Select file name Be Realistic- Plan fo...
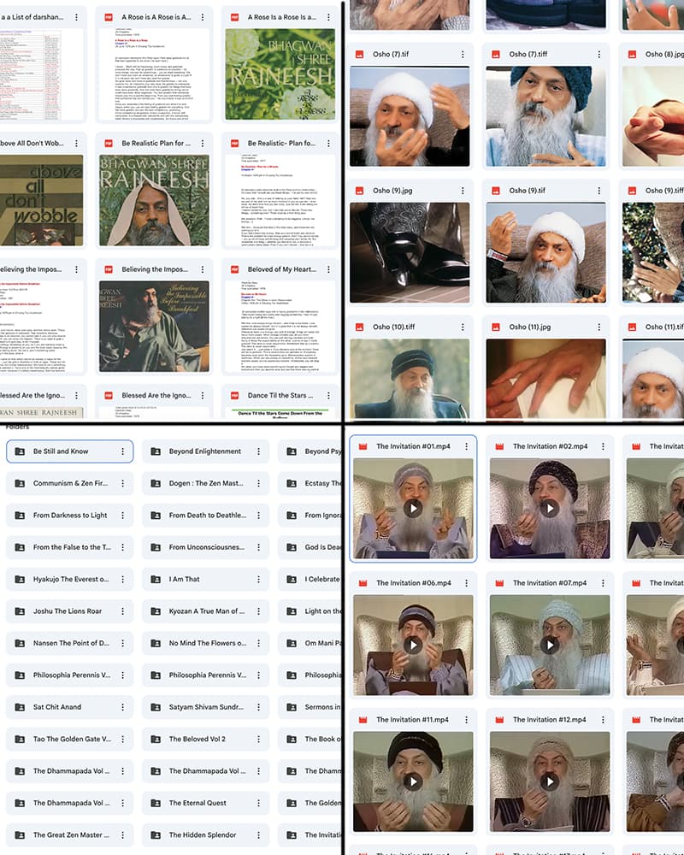Image resolution: width=684 pixels, height=855 pixels. pos(281,144)
